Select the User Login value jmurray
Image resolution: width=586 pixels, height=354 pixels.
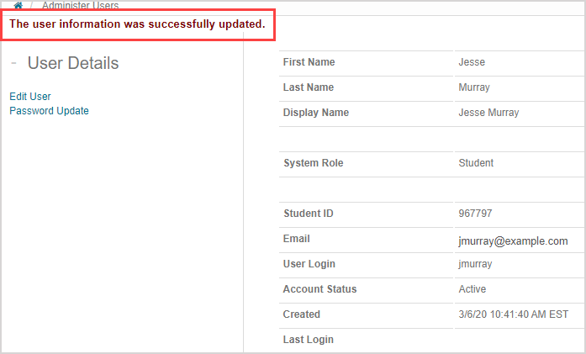(475, 264)
